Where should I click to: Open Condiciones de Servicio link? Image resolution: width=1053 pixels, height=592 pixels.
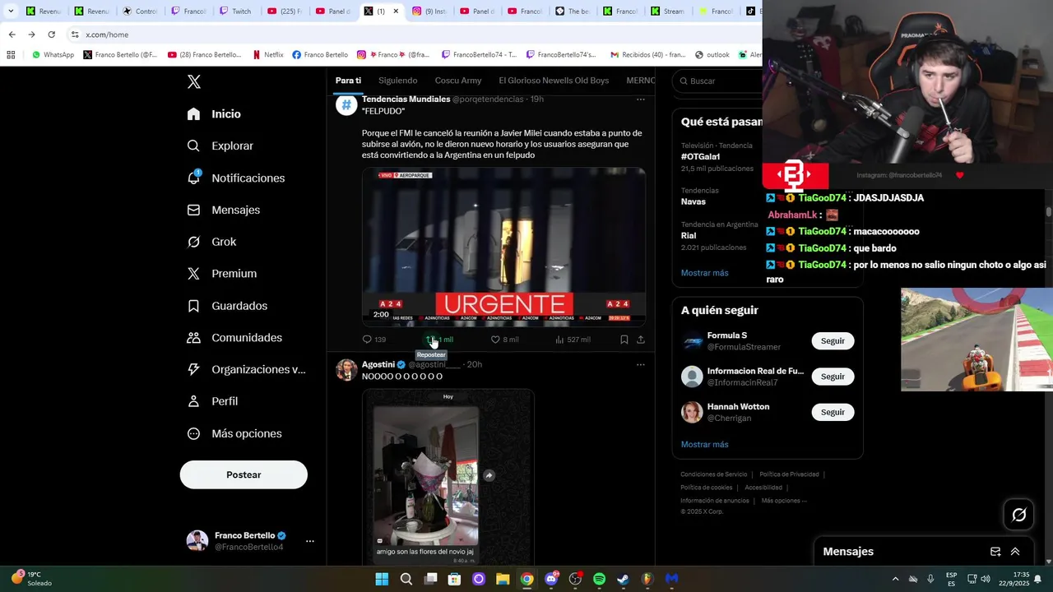click(713, 474)
